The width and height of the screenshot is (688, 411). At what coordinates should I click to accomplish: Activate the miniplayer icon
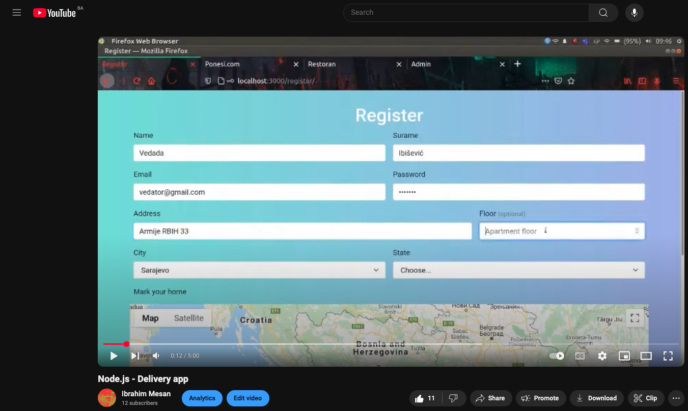tap(624, 356)
